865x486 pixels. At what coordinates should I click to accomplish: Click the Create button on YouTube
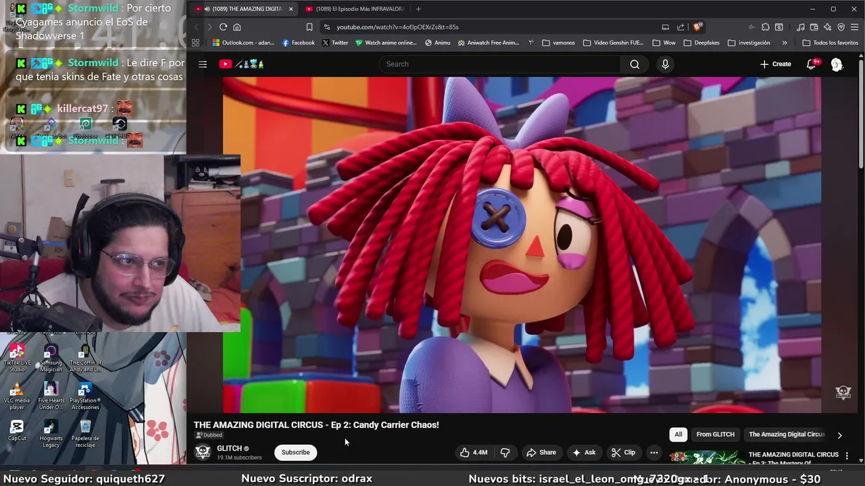pyautogui.click(x=775, y=64)
